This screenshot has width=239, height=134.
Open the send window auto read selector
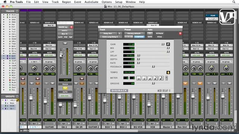(x=65, y=96)
